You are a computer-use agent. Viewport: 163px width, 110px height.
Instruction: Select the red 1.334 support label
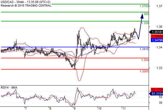coord(145,60)
